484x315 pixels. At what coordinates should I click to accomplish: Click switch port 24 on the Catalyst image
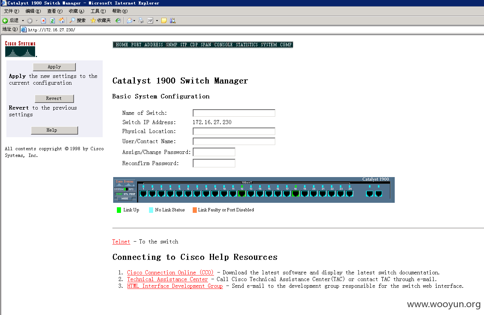click(350, 193)
